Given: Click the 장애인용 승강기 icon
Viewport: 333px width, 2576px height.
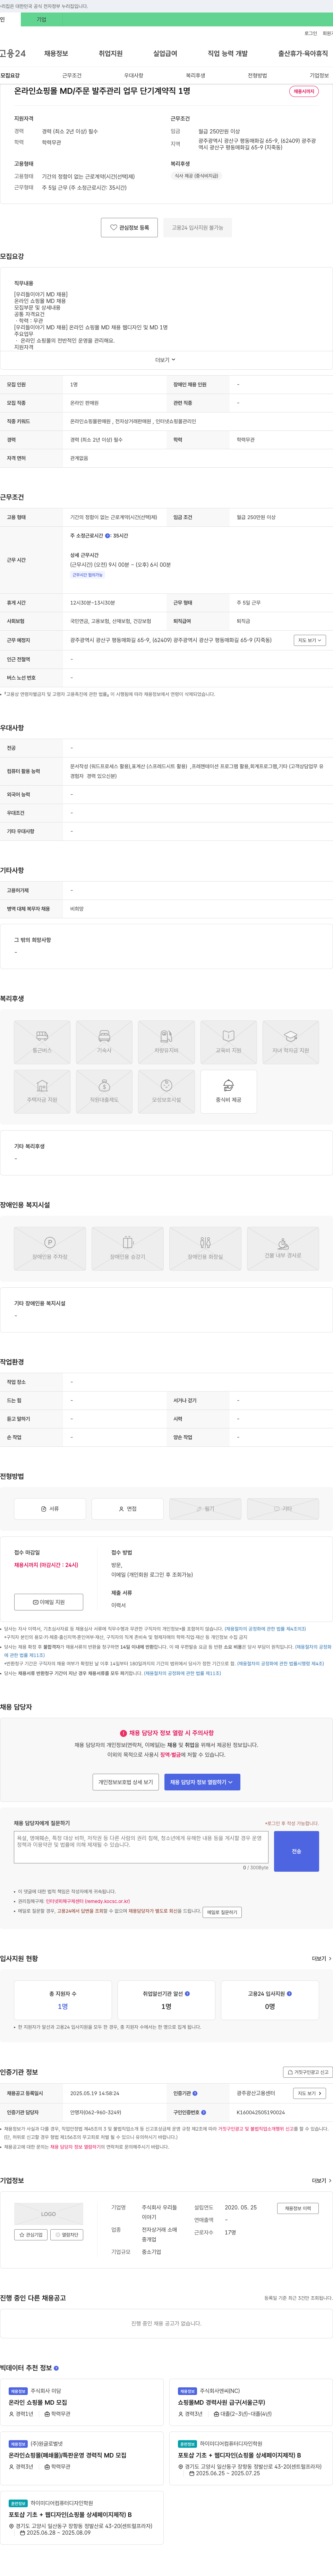Looking at the screenshot, I should click(x=128, y=1249).
